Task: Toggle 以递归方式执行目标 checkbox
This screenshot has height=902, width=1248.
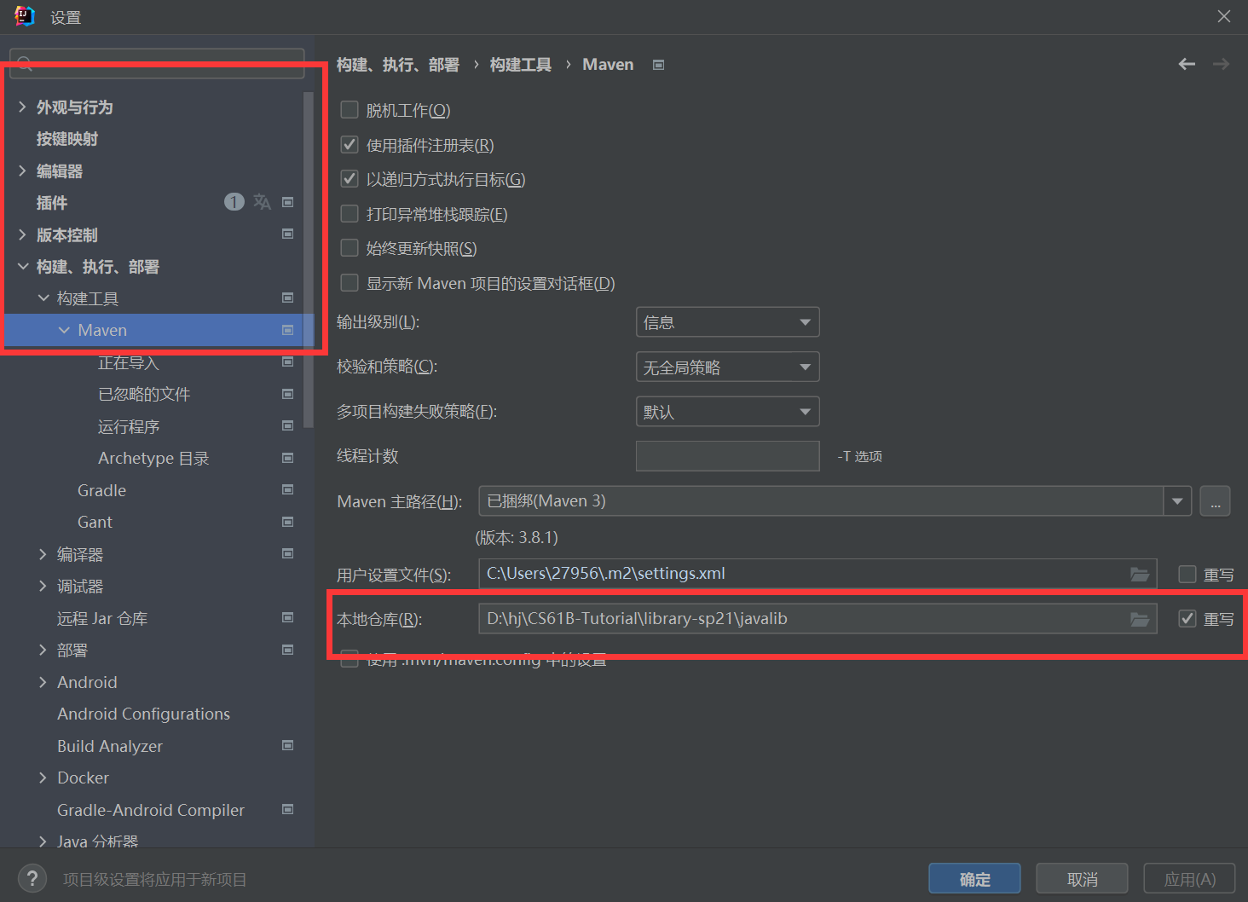Action: coord(350,178)
